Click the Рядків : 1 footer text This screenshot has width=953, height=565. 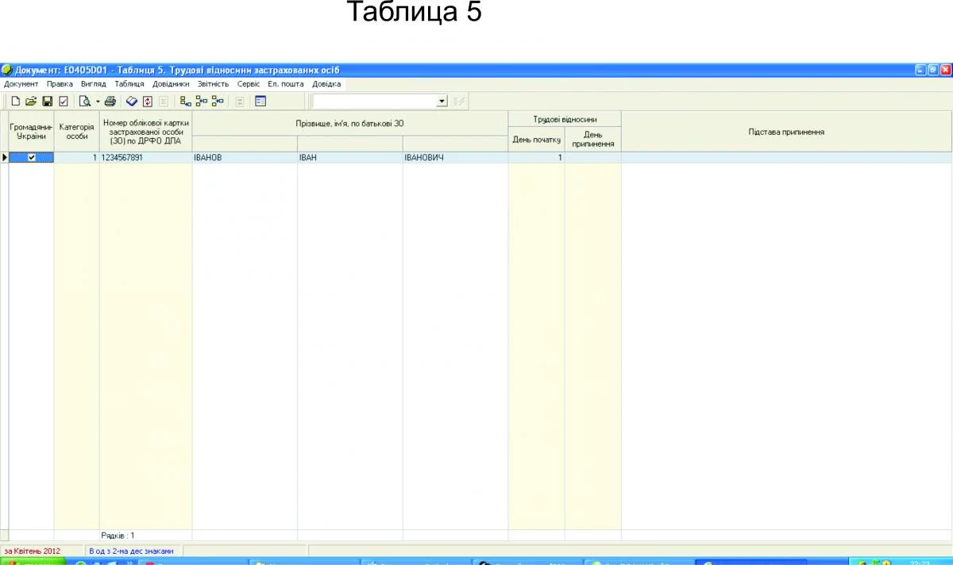(x=118, y=536)
